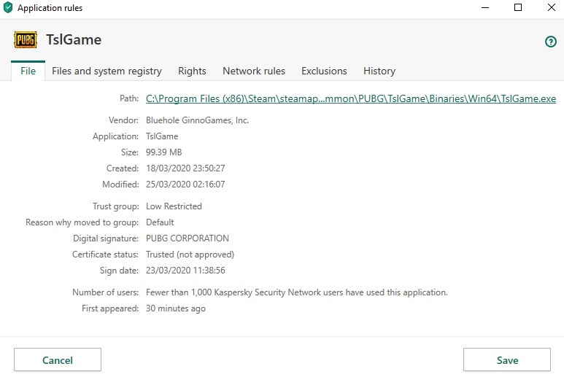Click created date 18/03/2020 23:50:27
Image resolution: width=564 pixels, height=377 pixels.
coord(185,168)
